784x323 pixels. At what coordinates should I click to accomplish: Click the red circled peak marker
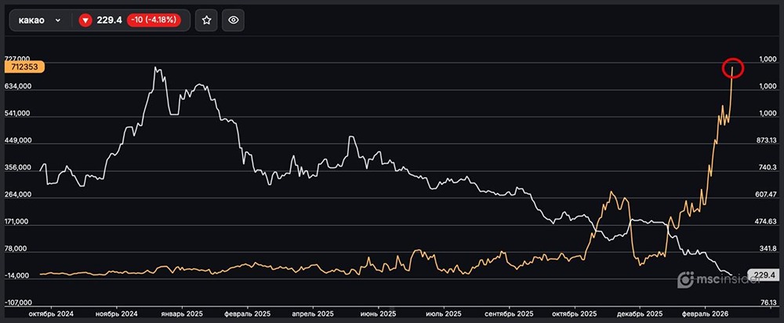[733, 69]
